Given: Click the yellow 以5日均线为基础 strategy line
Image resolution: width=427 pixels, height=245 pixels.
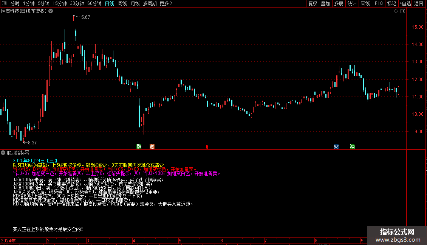Looking at the screenshot, I should click(90, 165).
